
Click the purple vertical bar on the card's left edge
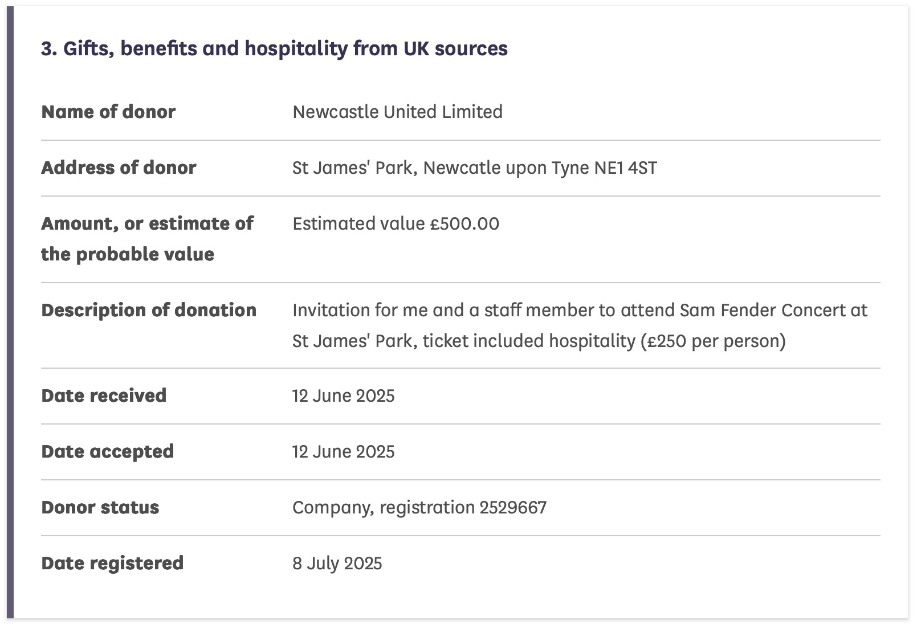[10, 312]
